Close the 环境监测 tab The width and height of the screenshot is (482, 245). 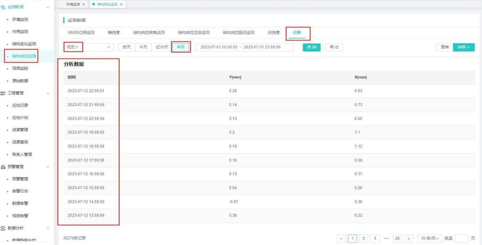pyautogui.click(x=84, y=4)
